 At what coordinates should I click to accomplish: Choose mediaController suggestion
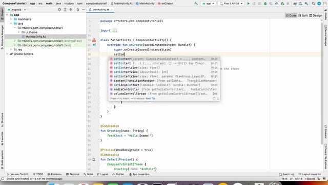[164, 89]
